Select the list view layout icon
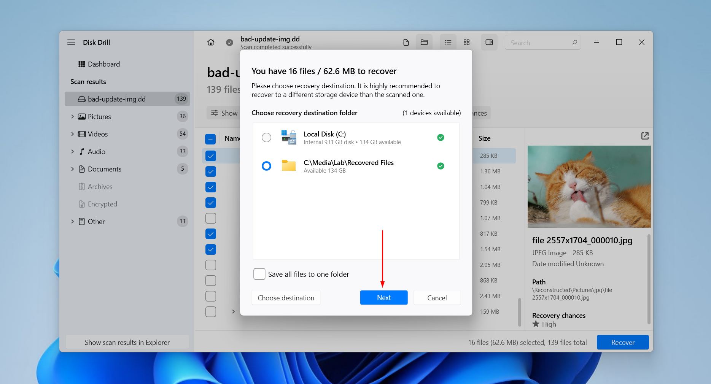The image size is (711, 384). [x=448, y=42]
